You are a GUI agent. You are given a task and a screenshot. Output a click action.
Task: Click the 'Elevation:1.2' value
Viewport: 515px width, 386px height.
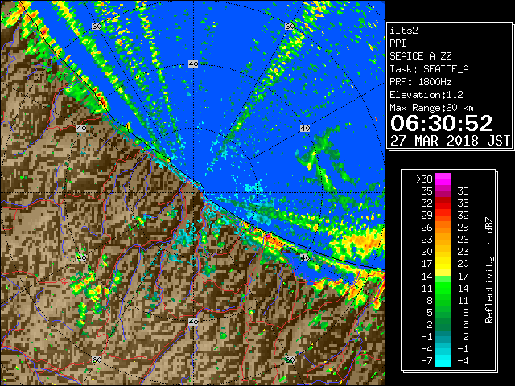click(426, 95)
